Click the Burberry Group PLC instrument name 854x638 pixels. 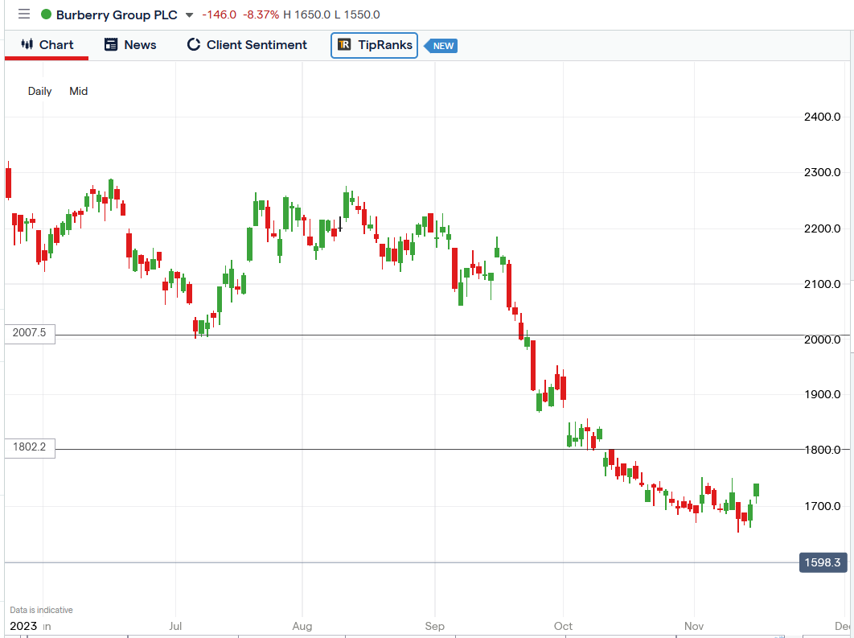pyautogui.click(x=117, y=14)
